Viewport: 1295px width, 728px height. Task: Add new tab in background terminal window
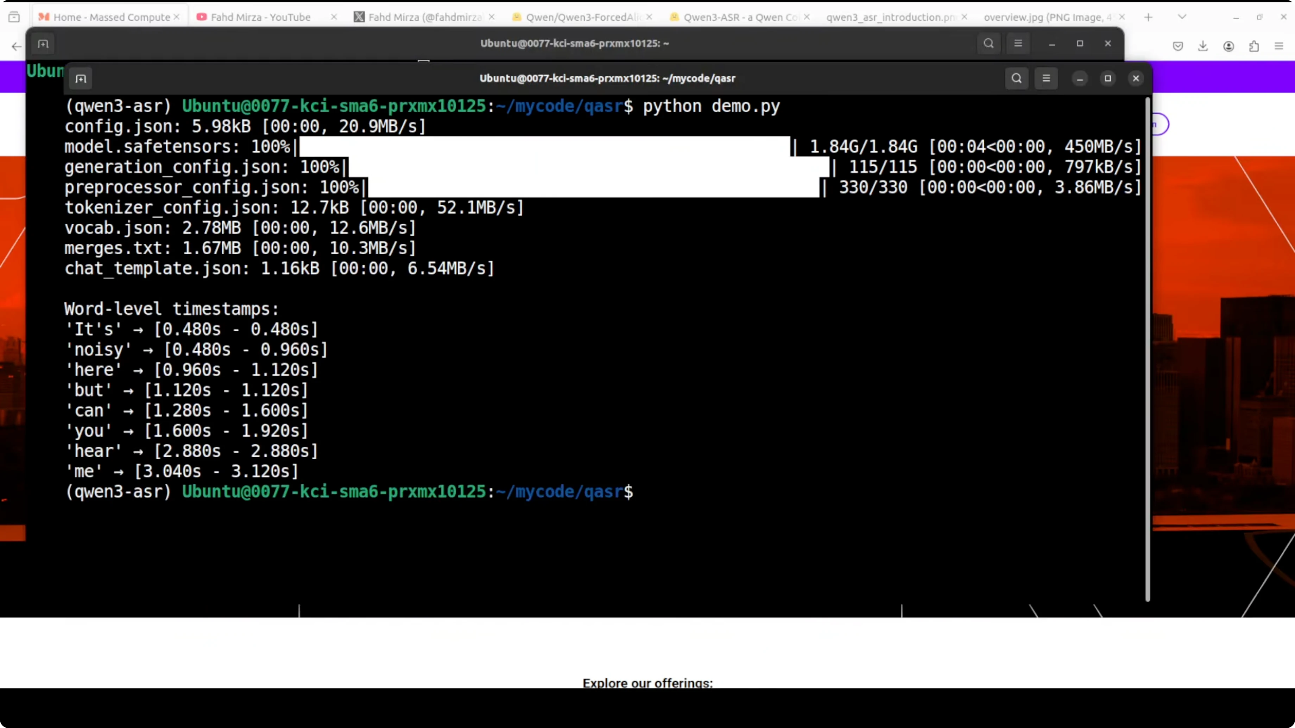tap(43, 44)
